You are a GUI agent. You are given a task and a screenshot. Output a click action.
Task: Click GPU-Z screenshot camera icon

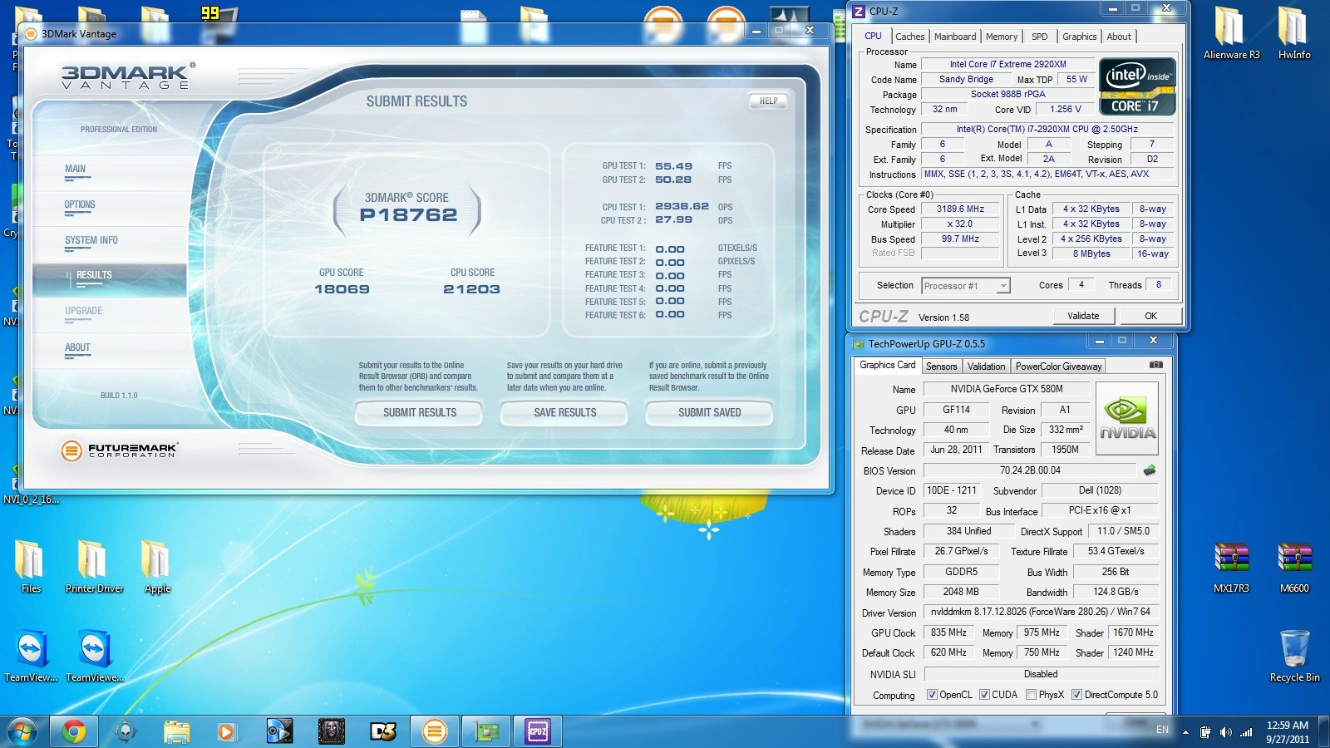(1155, 365)
